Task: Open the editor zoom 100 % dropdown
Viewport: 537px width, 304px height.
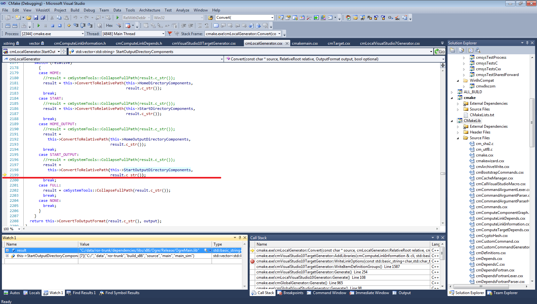Action: (x=19, y=229)
